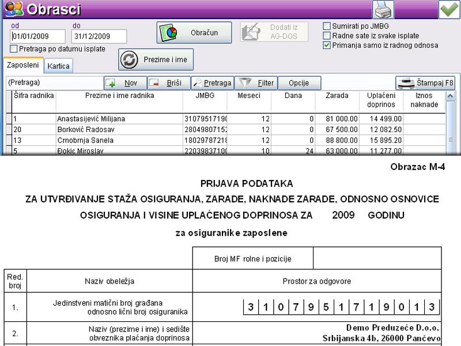The width and height of the screenshot is (461, 346).
Task: Click the Prezime i ime refresh button
Action: tap(156, 59)
